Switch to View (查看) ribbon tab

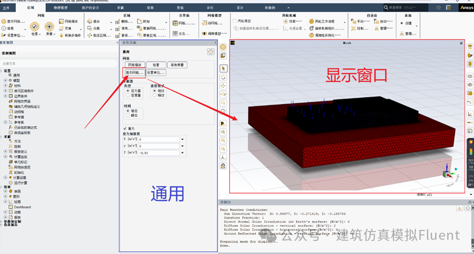180,8
